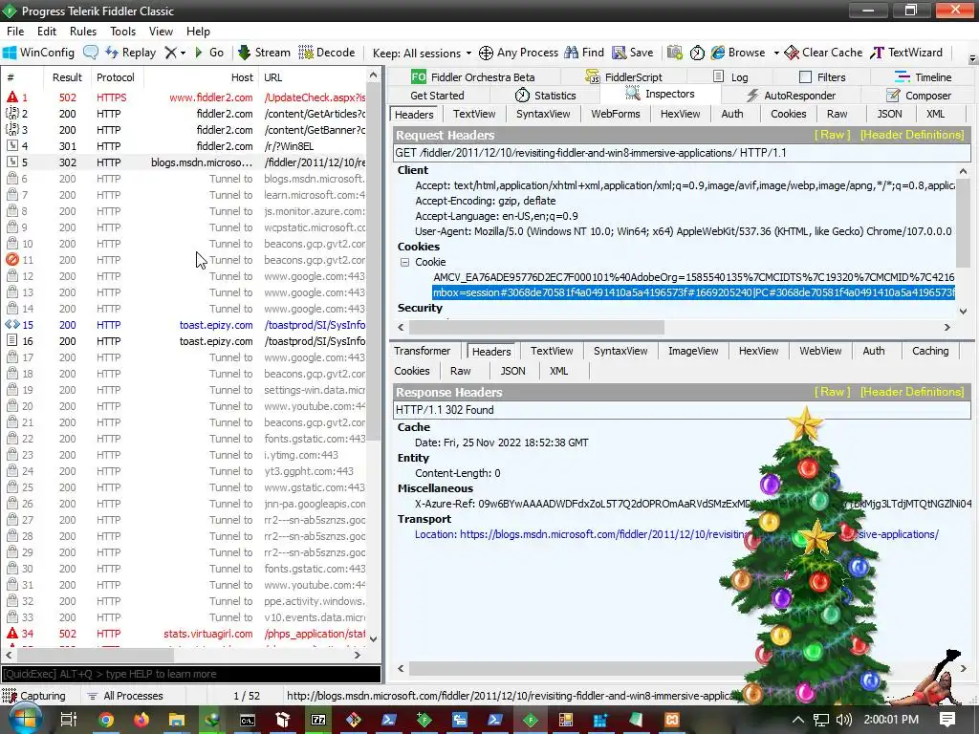Screen dimensions: 979x734
Task: Open the AutoResponder tab
Action: [791, 95]
